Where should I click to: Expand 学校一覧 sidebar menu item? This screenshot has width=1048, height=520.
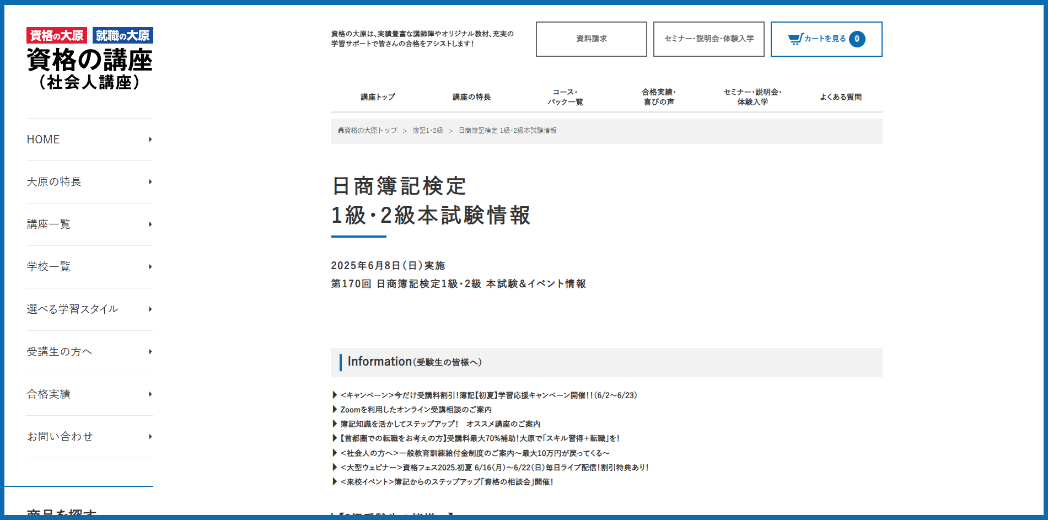click(x=150, y=267)
